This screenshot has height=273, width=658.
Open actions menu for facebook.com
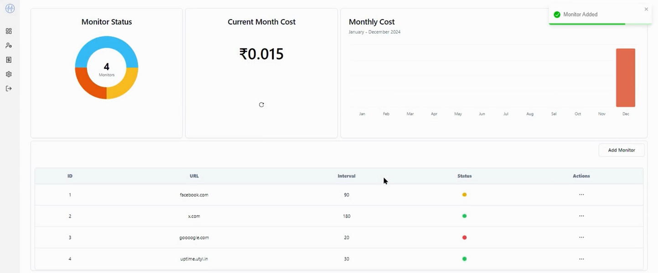coord(581,195)
